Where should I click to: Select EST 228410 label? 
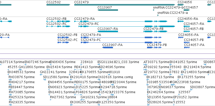87,62
